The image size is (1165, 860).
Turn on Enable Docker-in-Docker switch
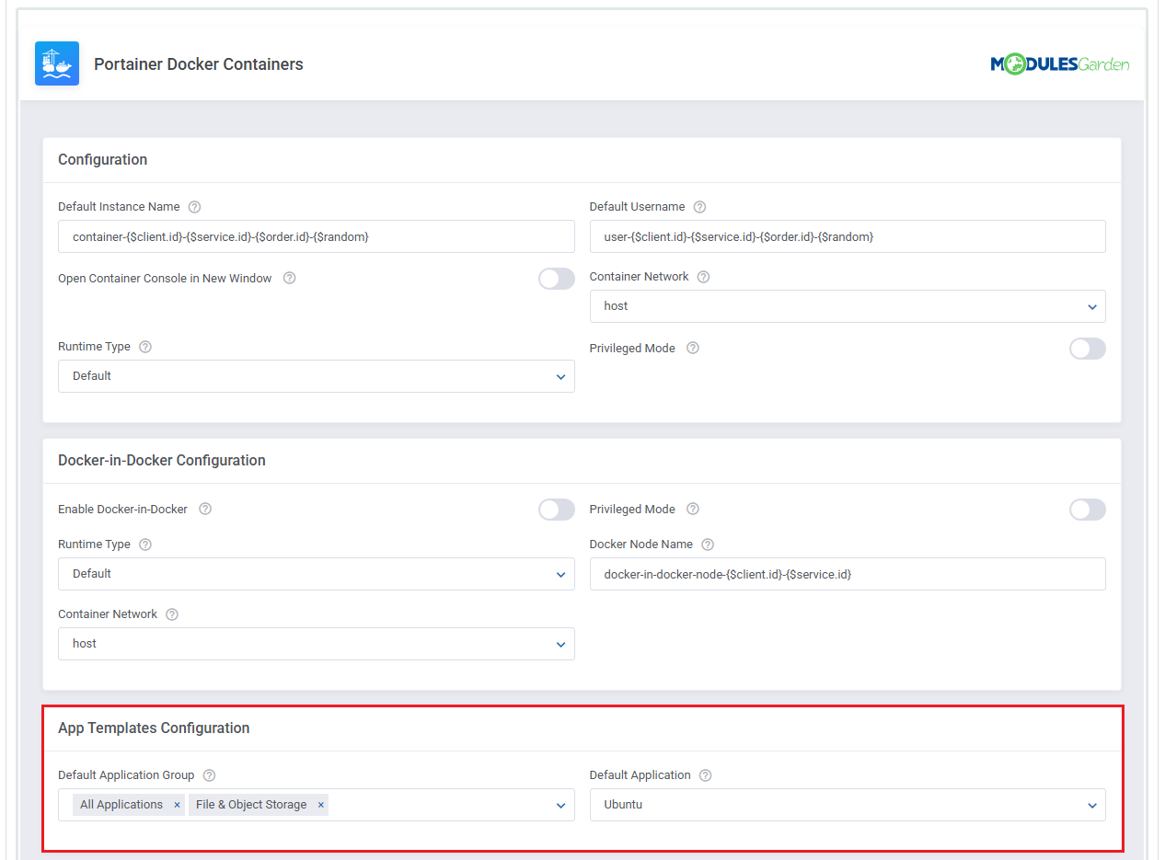(x=557, y=510)
